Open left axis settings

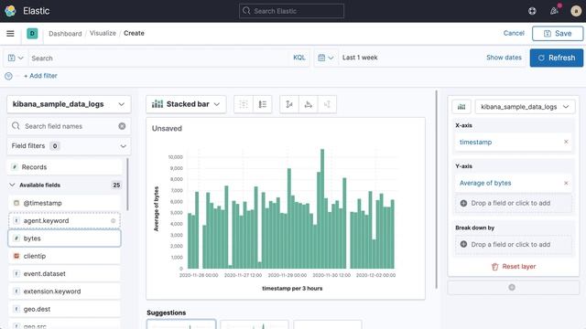[x=289, y=104]
